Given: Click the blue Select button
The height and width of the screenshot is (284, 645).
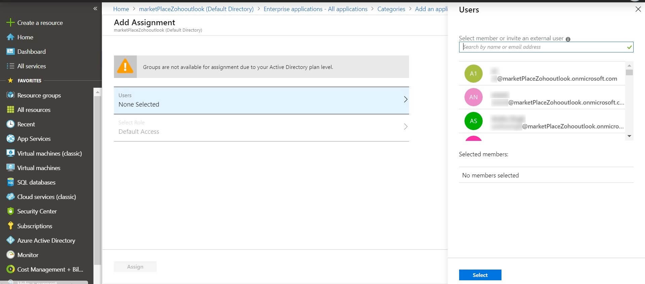Looking at the screenshot, I should tap(480, 275).
